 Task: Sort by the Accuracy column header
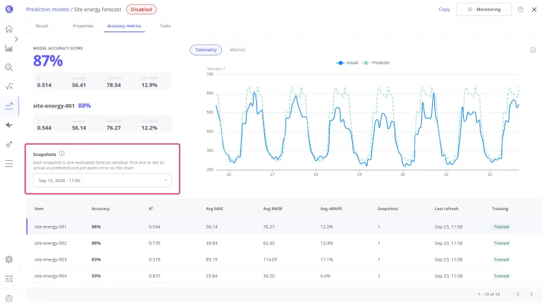tap(100, 209)
